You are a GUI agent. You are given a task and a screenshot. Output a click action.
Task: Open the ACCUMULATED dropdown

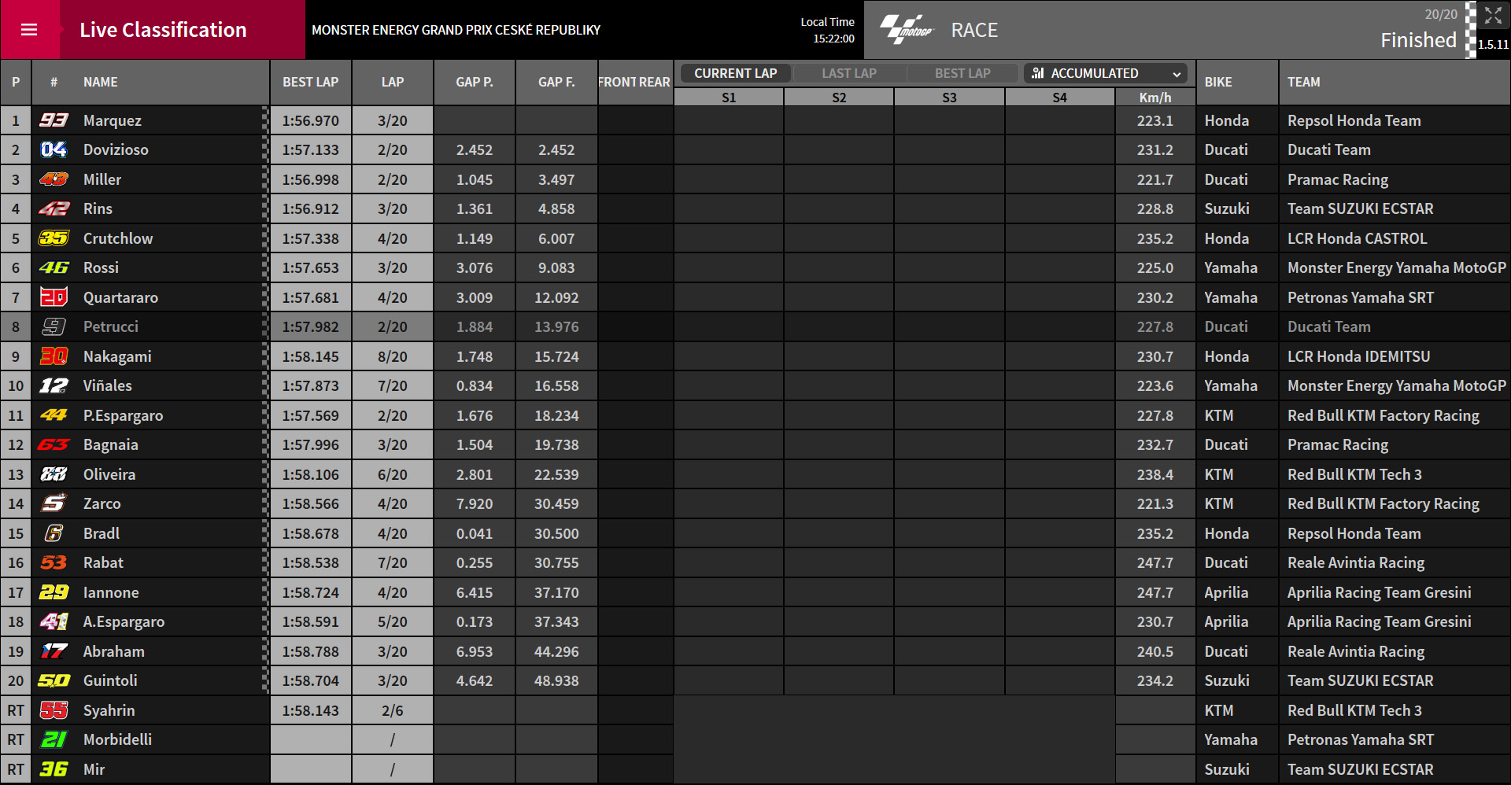click(x=1107, y=73)
